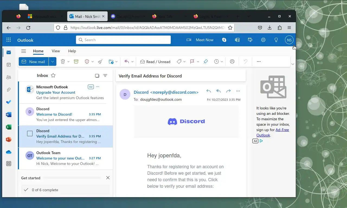Click the Get started progress bar
The image size is (347, 208).
[x=72, y=178]
